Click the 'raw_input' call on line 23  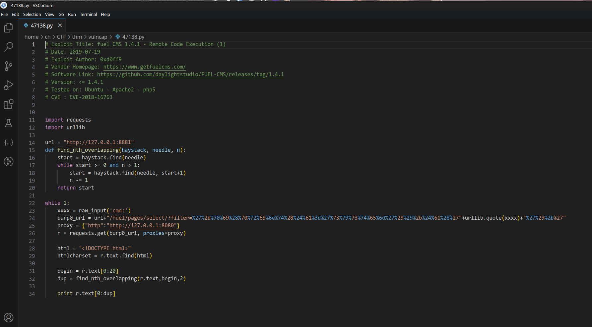93,211
